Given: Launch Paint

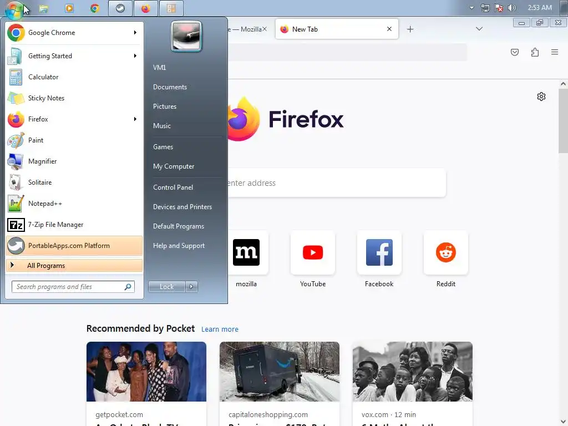Looking at the screenshot, I should tap(74, 140).
